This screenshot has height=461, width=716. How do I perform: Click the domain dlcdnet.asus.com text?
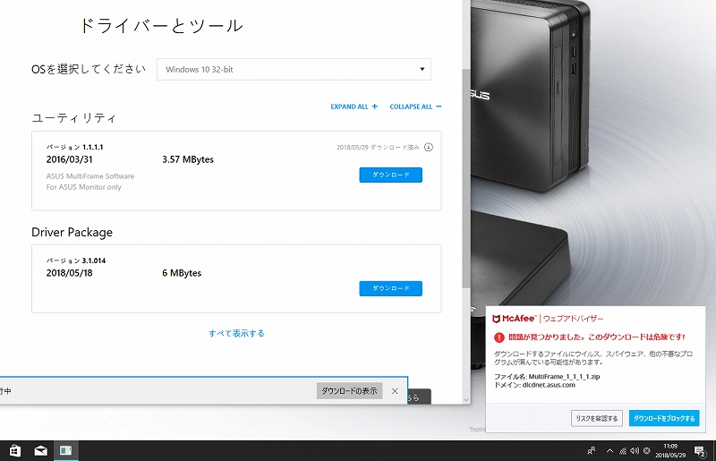point(549,385)
